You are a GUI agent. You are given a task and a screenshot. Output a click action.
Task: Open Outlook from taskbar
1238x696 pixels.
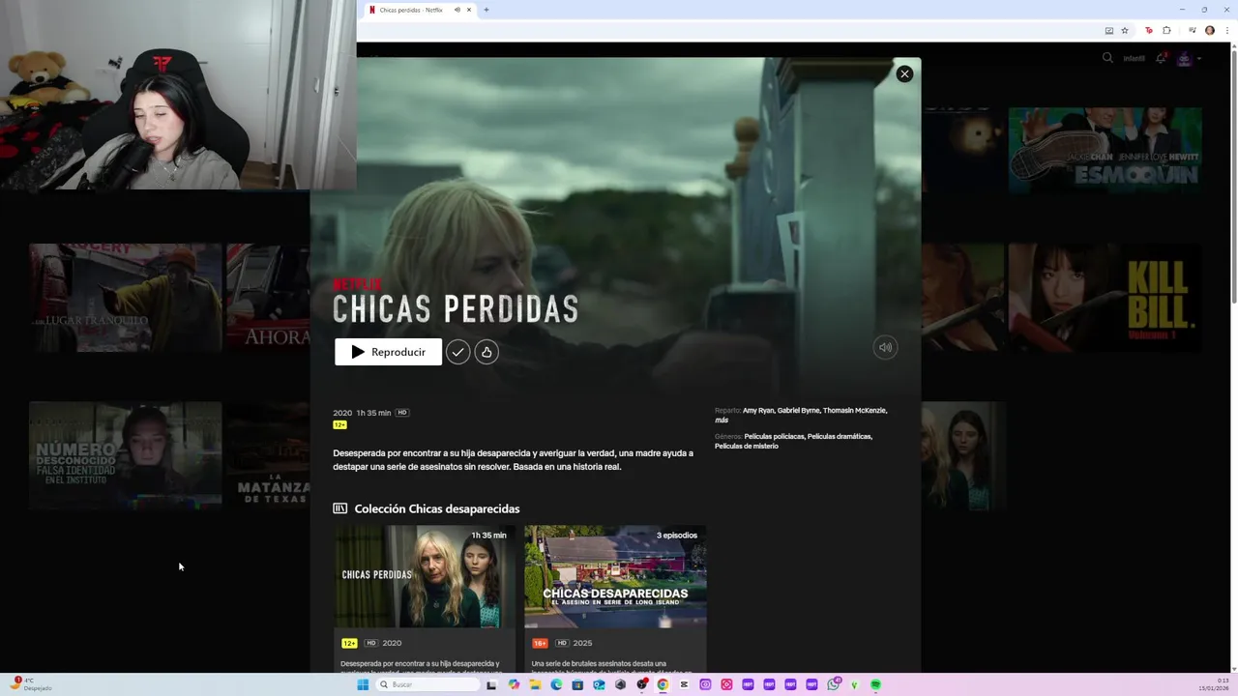pos(599,684)
